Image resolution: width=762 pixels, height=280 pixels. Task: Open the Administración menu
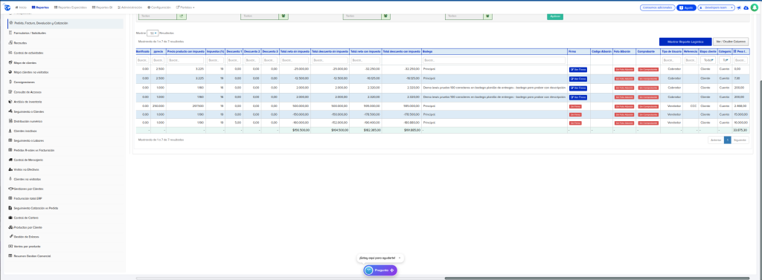(129, 7)
